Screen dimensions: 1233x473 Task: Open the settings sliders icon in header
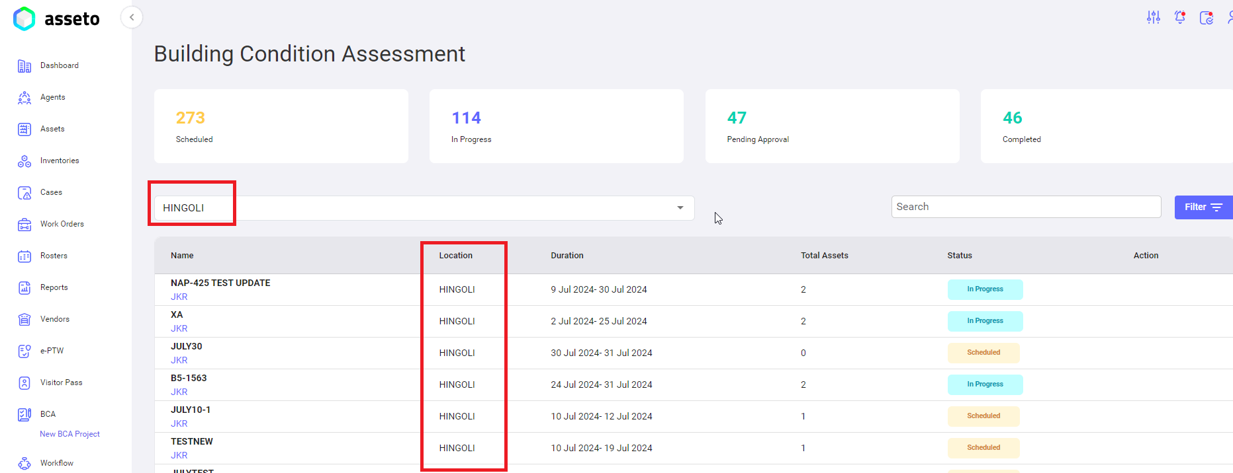pyautogui.click(x=1154, y=18)
